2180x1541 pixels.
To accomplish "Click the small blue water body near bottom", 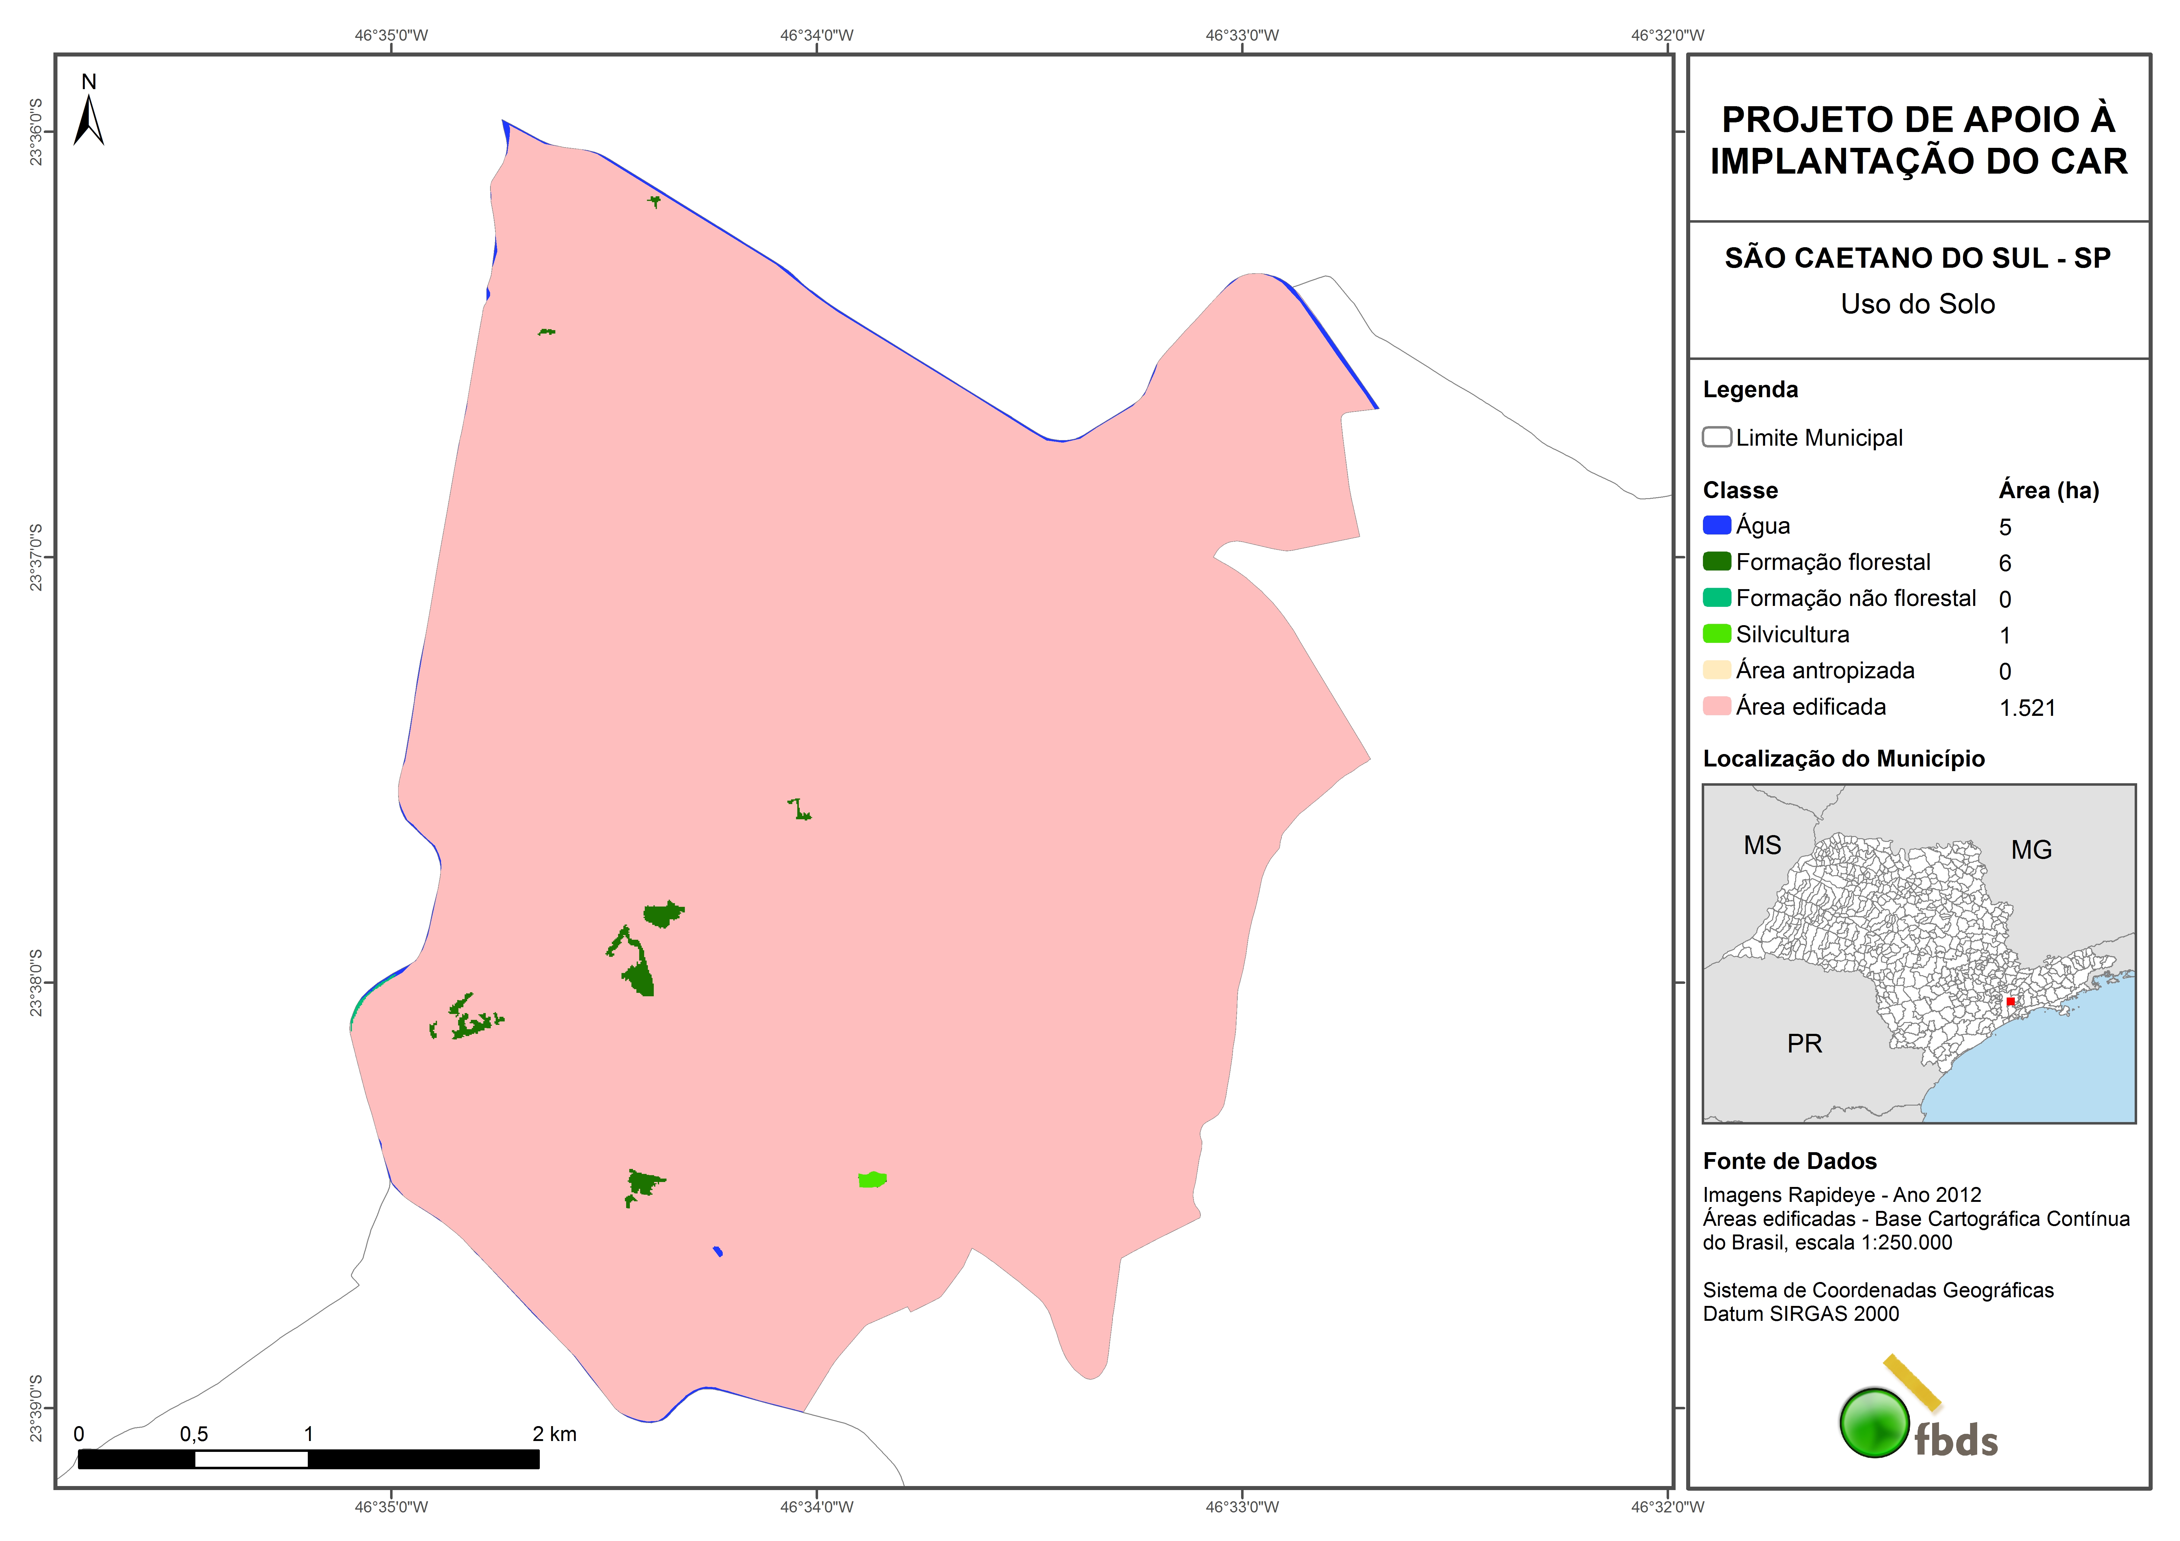I will pos(719,1252).
